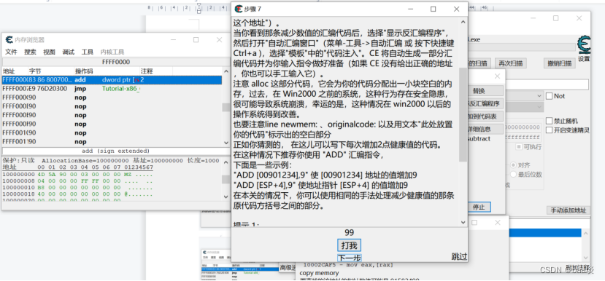Open 内核工具 menu in memory browser

click(x=112, y=52)
